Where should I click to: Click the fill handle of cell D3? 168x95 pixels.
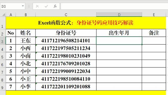(x=142, y=44)
